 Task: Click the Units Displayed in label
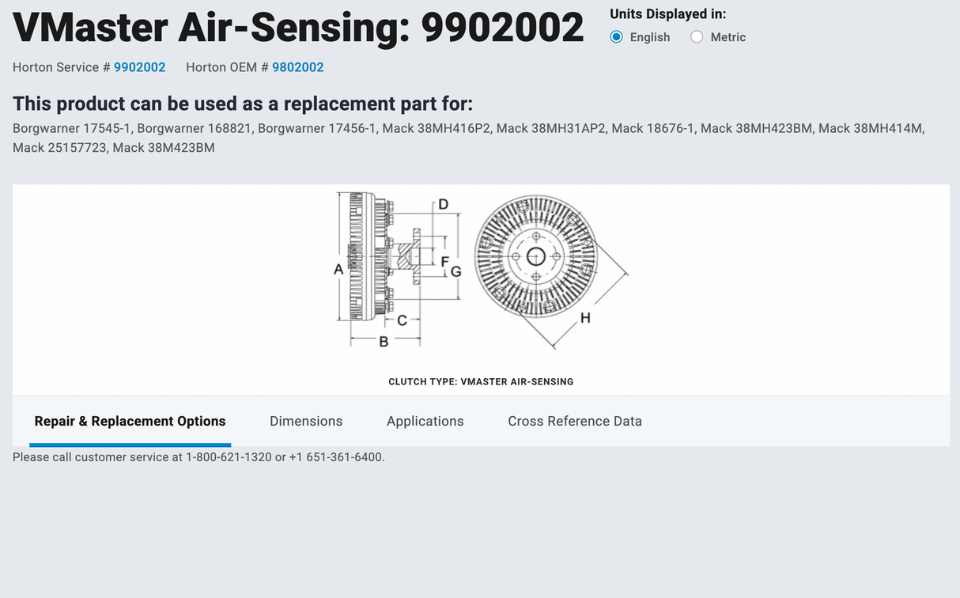click(668, 13)
